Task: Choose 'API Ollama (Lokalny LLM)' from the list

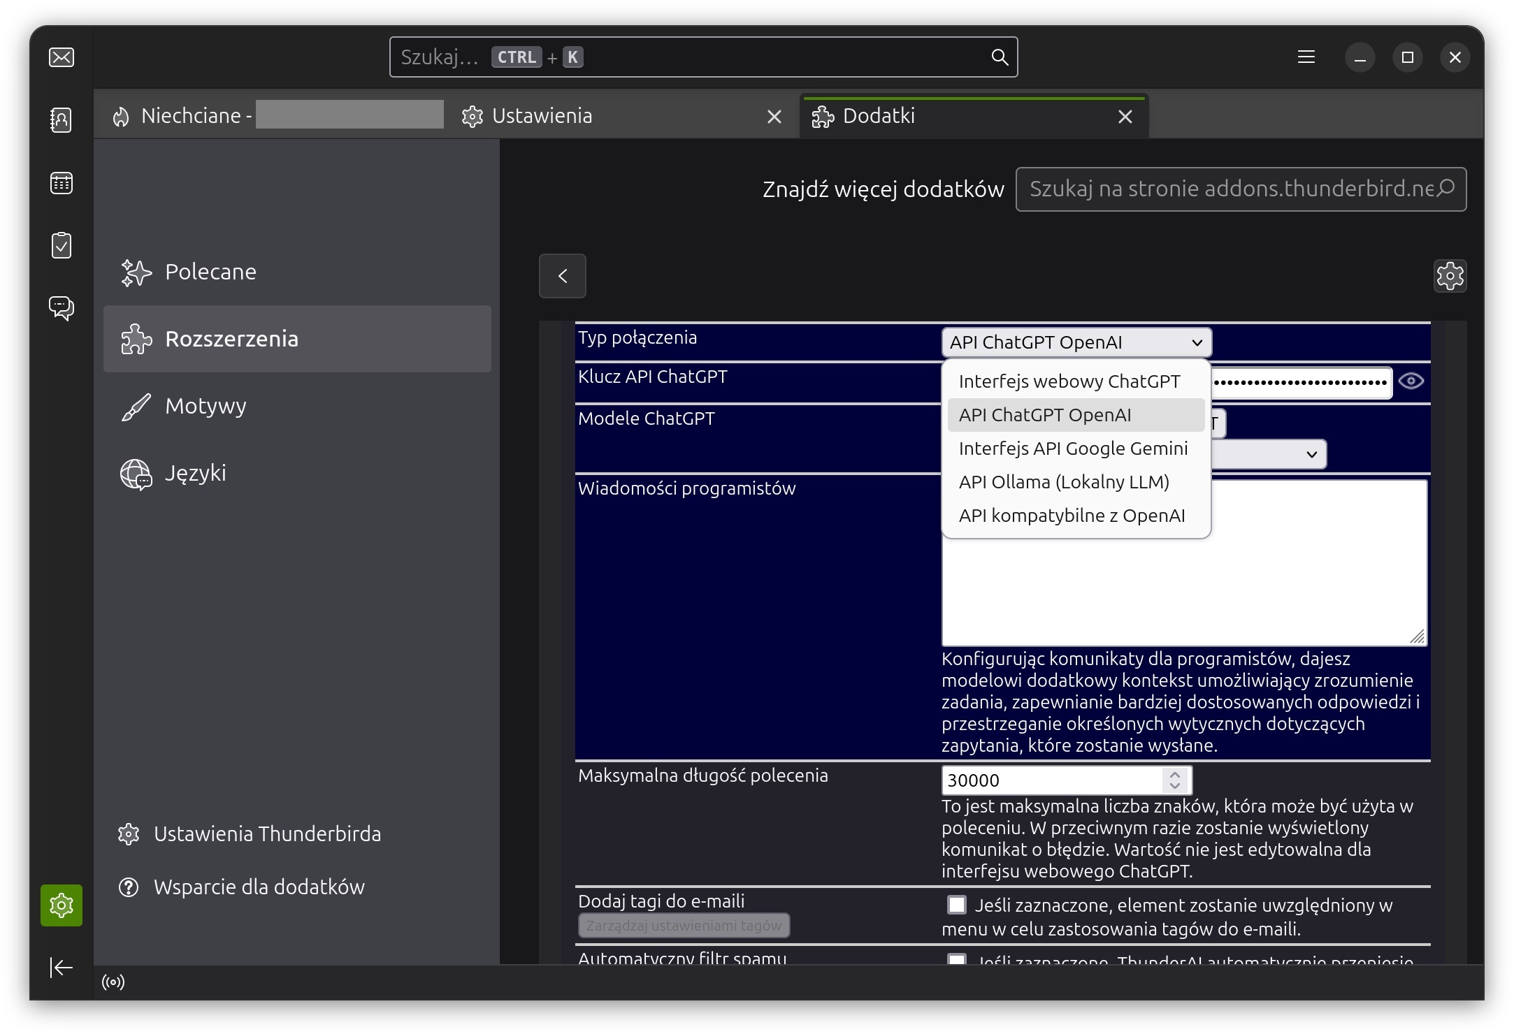Action: click(1064, 482)
